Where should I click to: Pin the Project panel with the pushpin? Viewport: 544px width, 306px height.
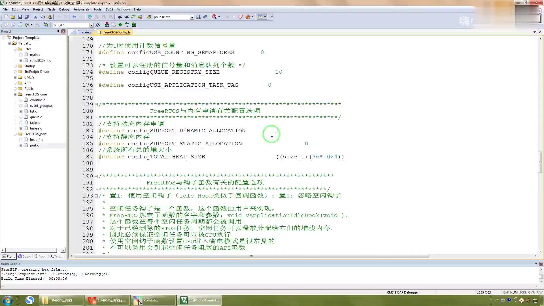58,31
